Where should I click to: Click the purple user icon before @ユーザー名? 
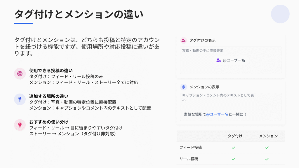tap(218, 60)
